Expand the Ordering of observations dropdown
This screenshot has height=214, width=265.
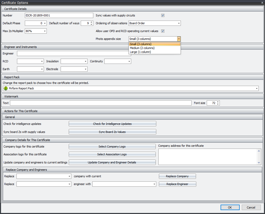coord(179,23)
